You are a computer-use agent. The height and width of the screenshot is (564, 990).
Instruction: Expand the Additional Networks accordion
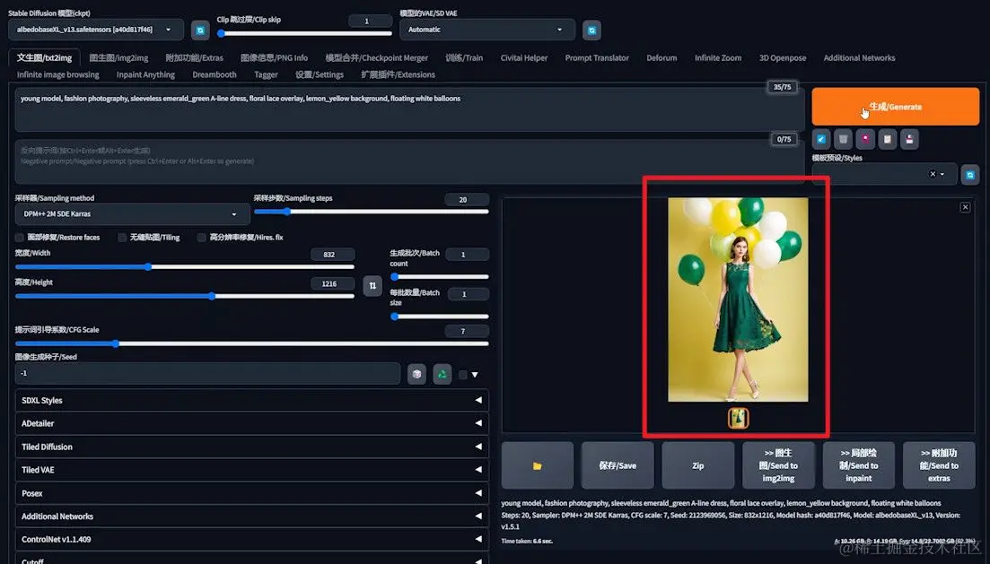click(251, 516)
